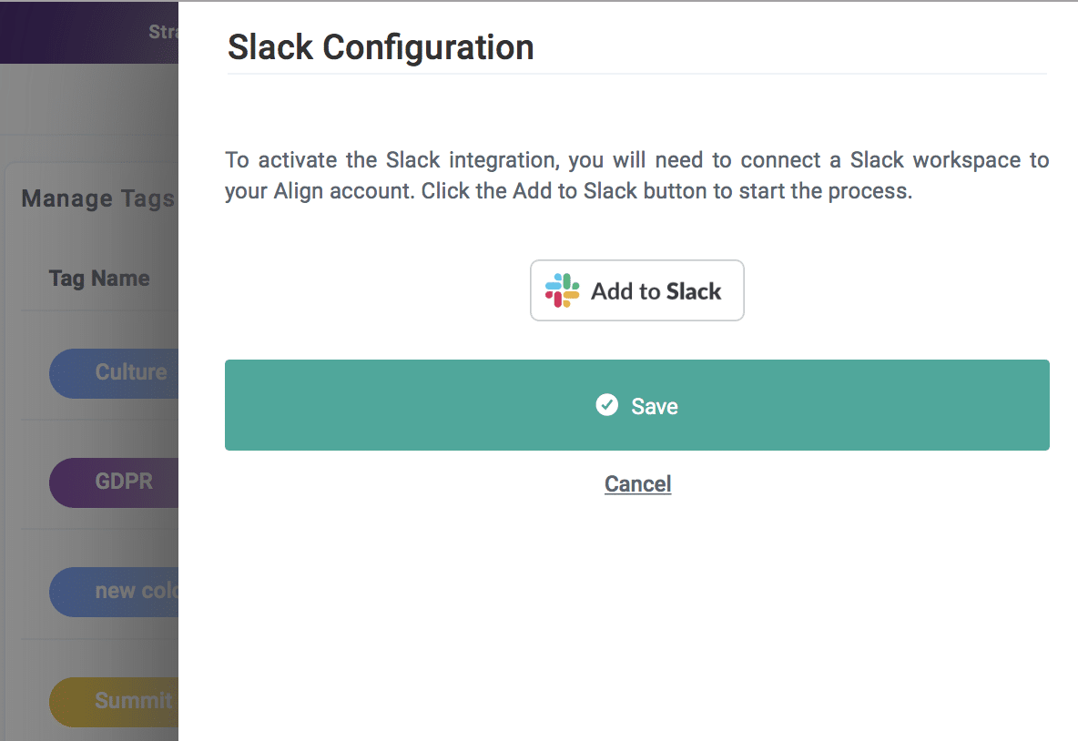Open the partially visible 'Stra' navigation item
Viewport: 1078px width, 741px height.
pos(162,32)
